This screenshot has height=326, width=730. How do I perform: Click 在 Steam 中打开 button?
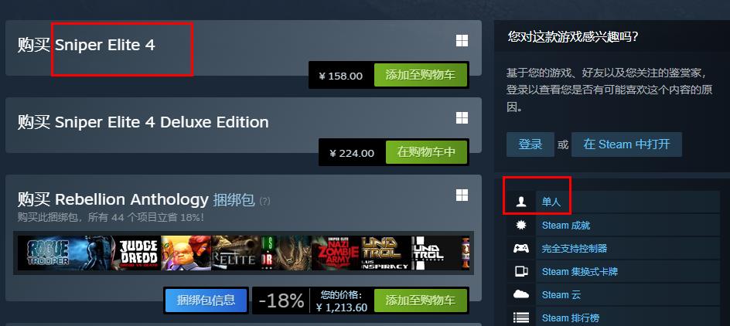click(626, 144)
